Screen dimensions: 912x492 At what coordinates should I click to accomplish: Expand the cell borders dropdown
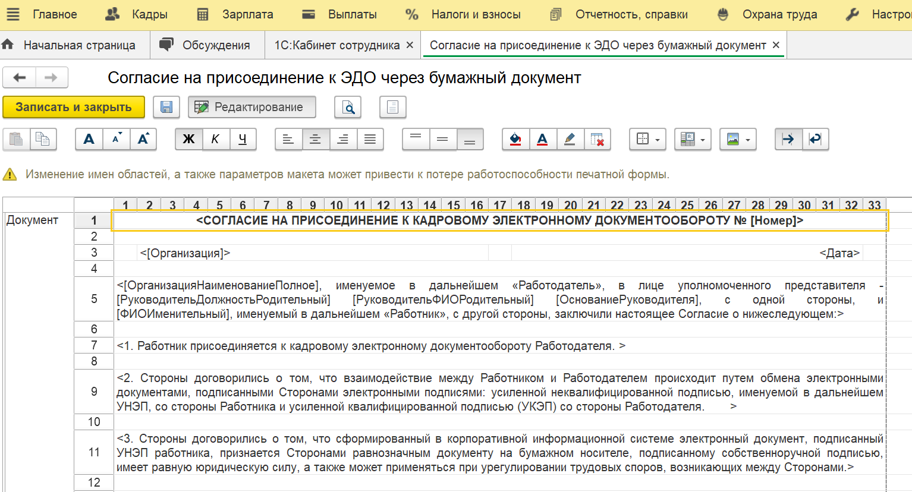point(647,139)
